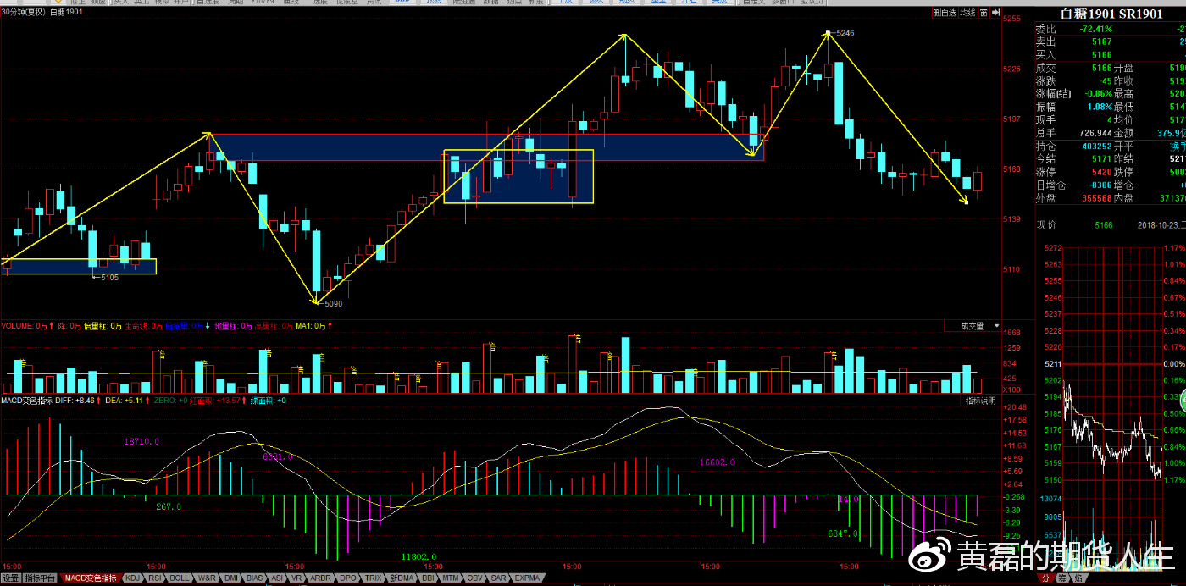Switch to the TRIX indicator tab
This screenshot has height=586, width=1186.
pos(373,578)
